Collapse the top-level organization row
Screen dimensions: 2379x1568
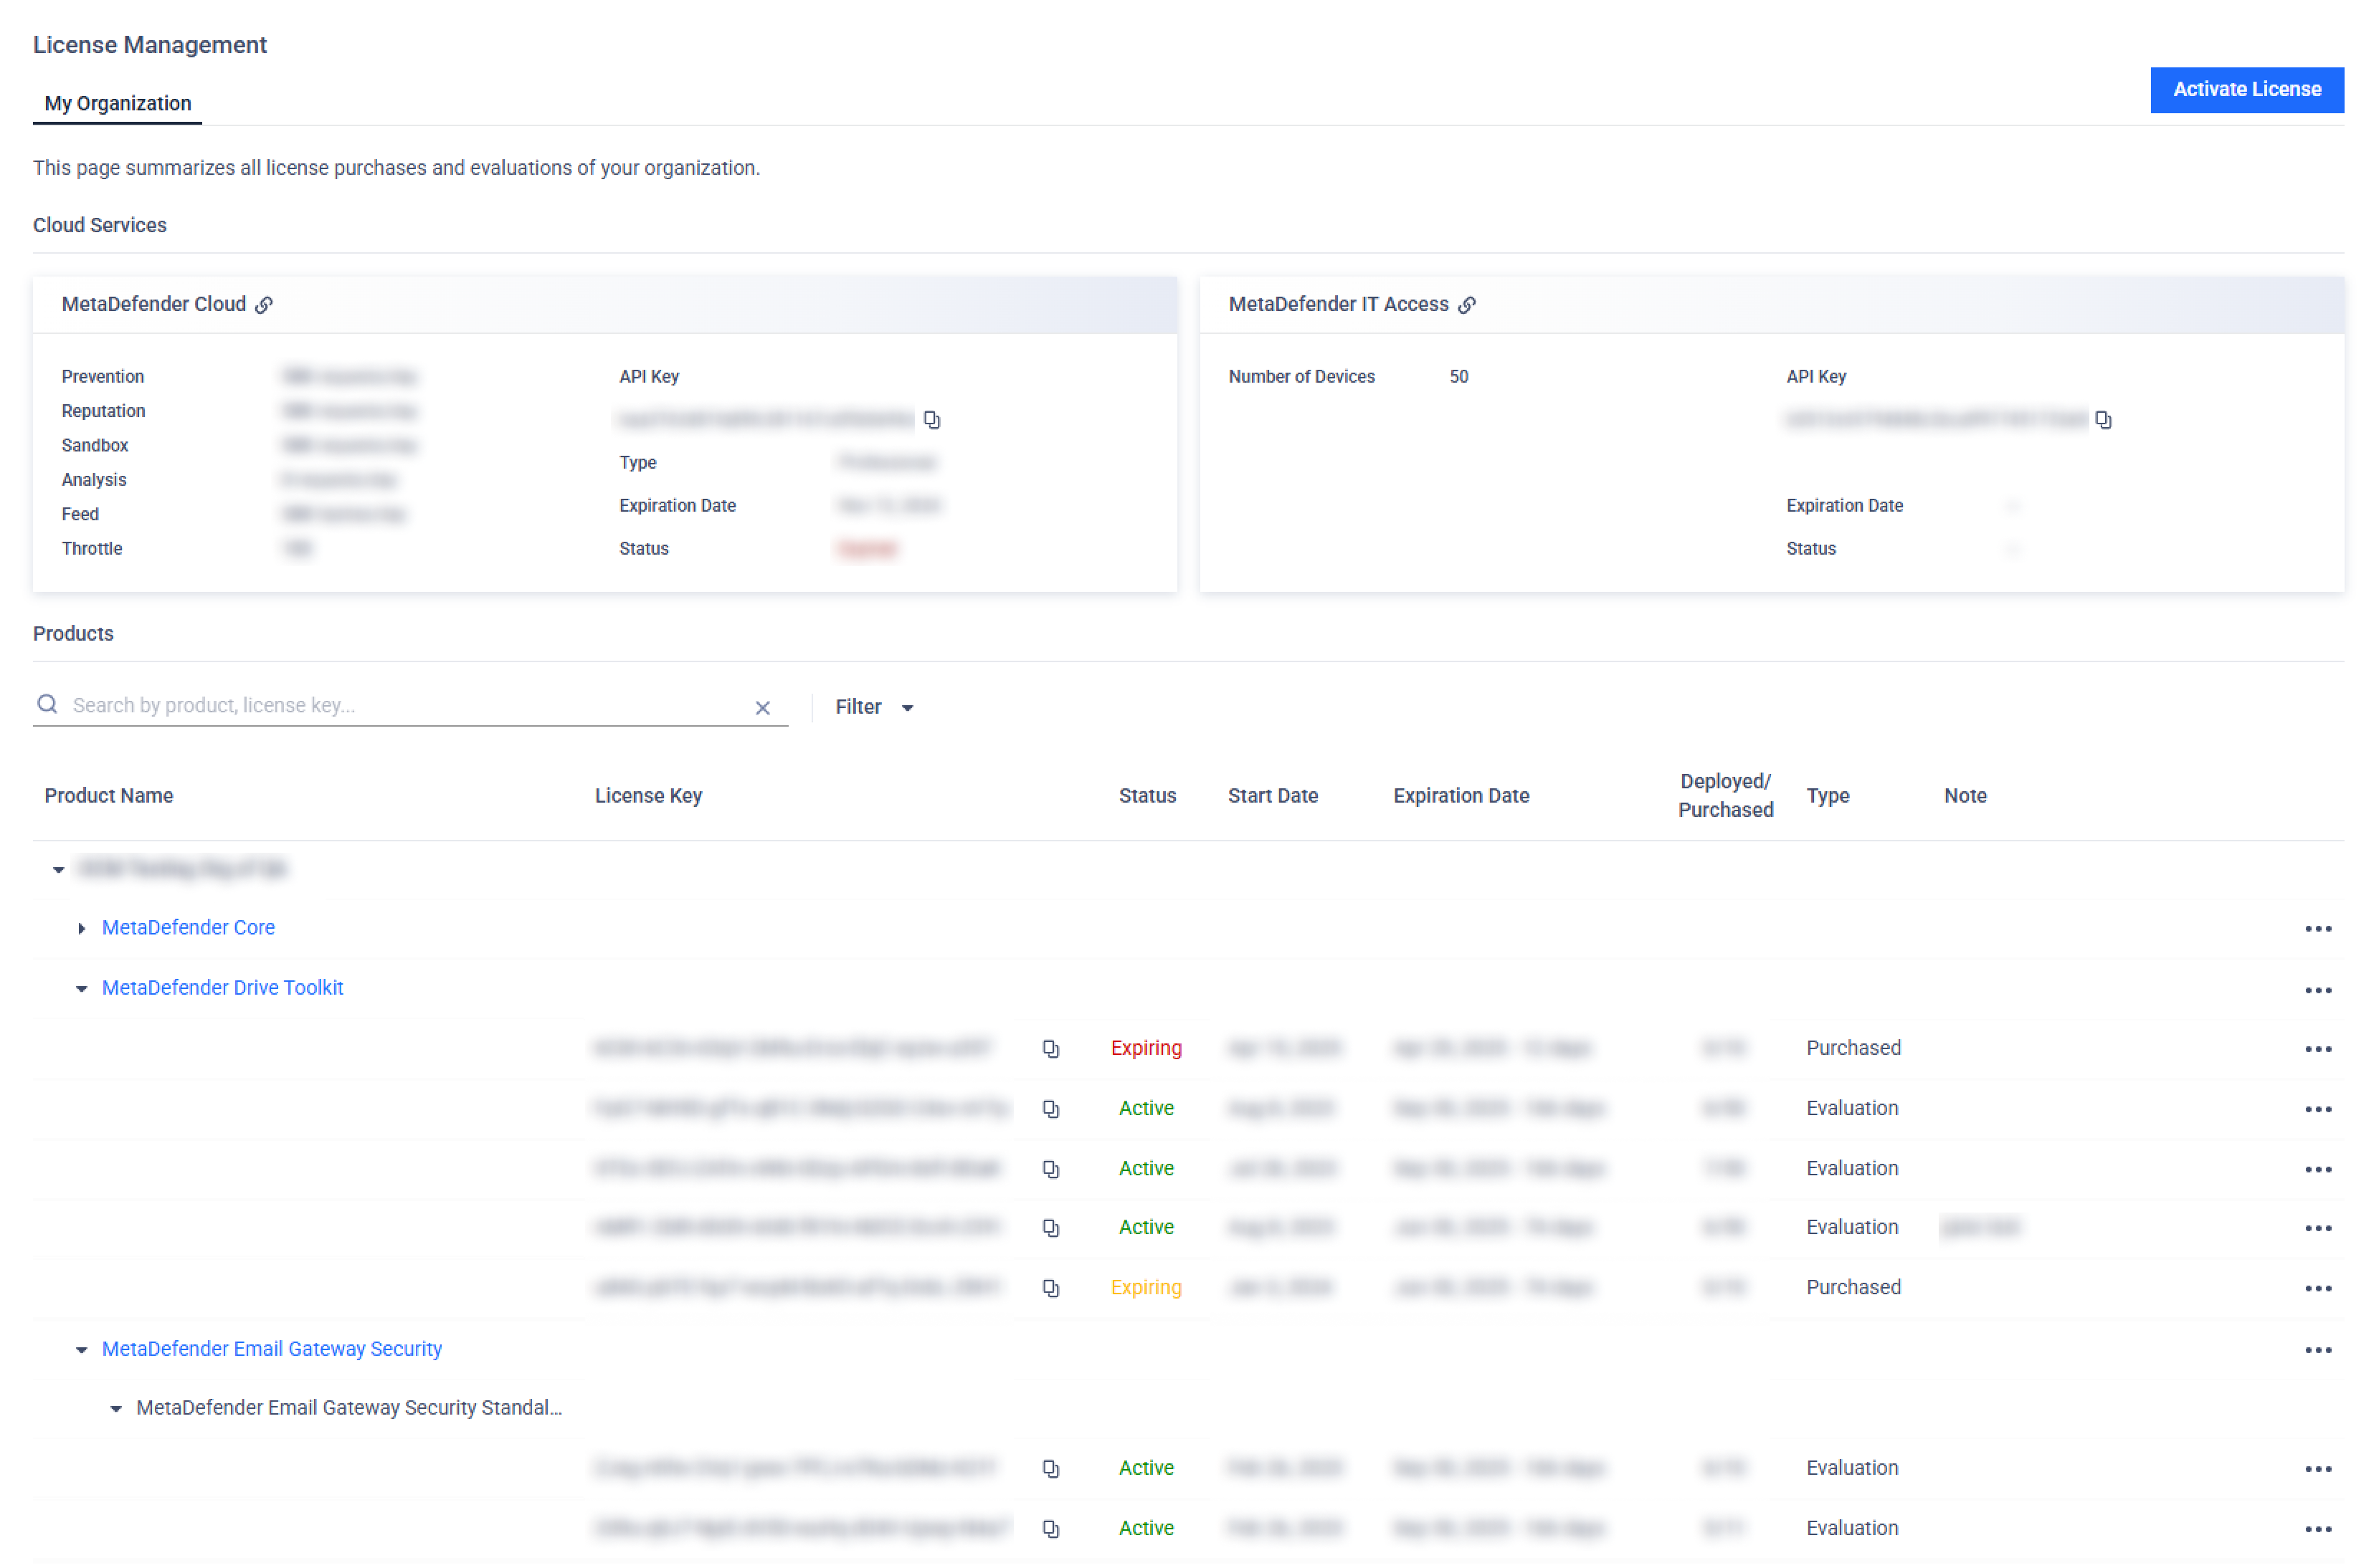pyautogui.click(x=59, y=869)
